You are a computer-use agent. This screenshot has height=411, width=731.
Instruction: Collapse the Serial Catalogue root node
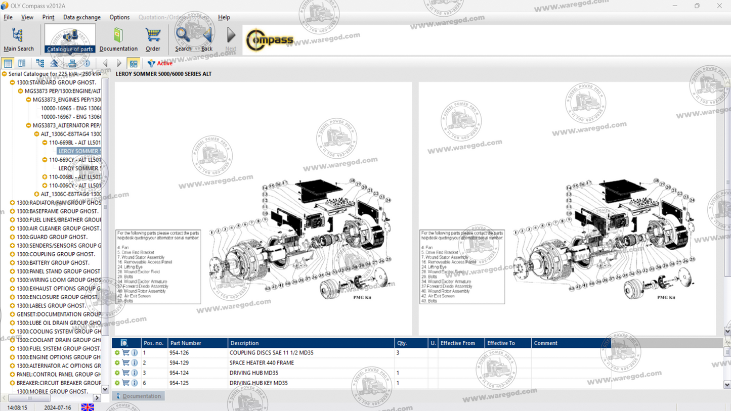click(x=5, y=74)
